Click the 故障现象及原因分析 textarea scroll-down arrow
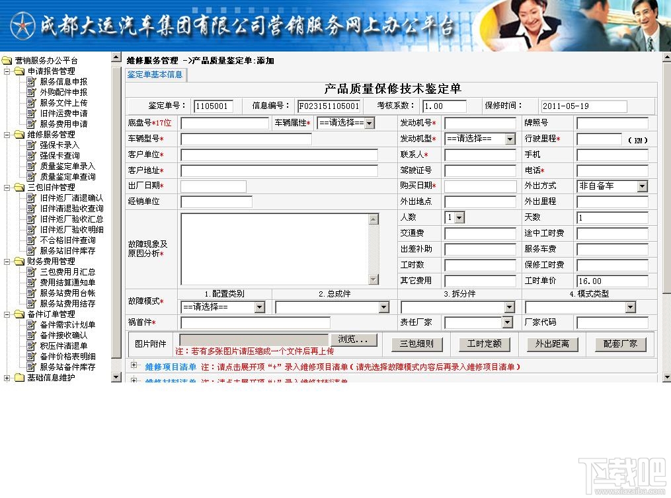This screenshot has width=671, height=498. click(374, 279)
